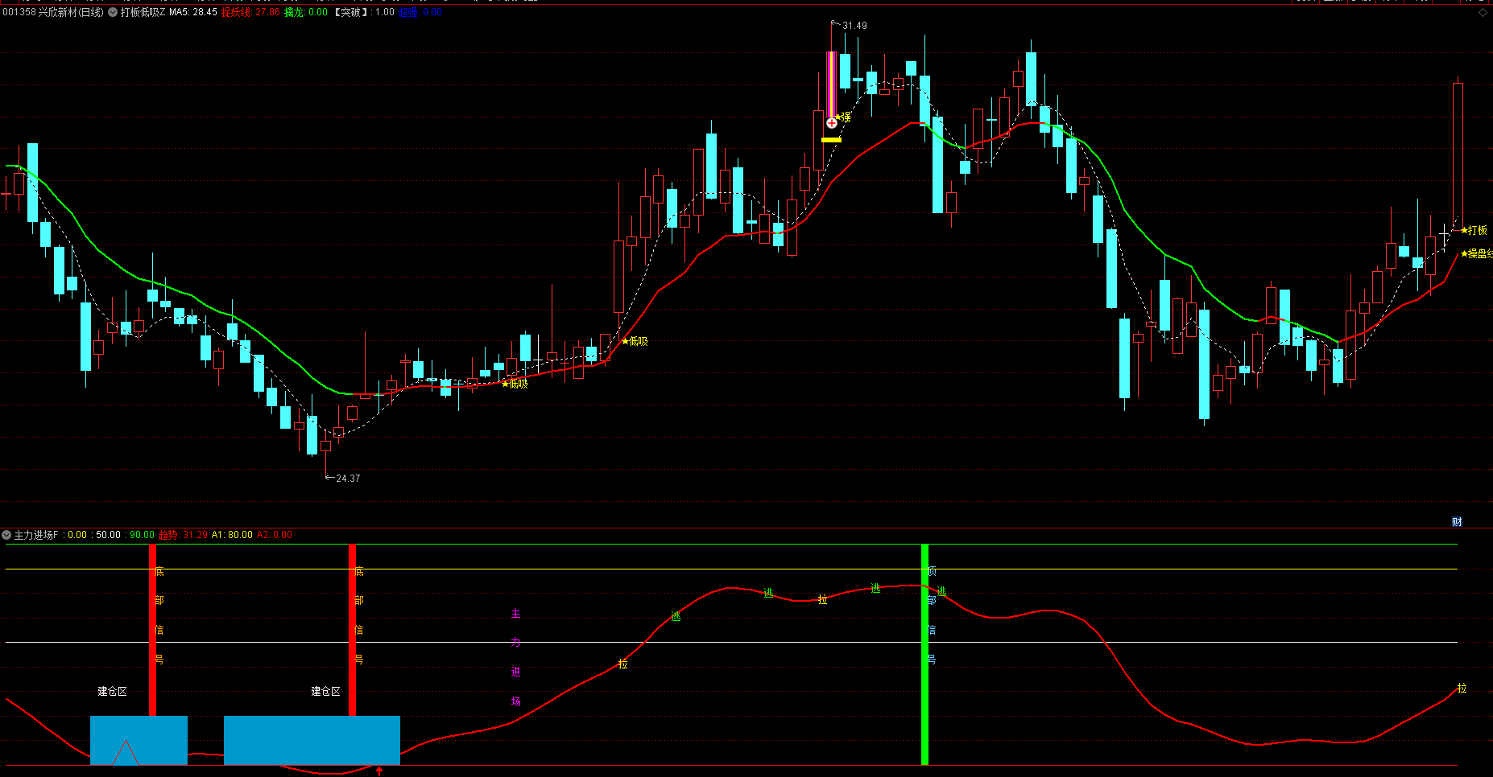Click the 主力进场F indicator name
The height and width of the screenshot is (777, 1493).
click(36, 535)
